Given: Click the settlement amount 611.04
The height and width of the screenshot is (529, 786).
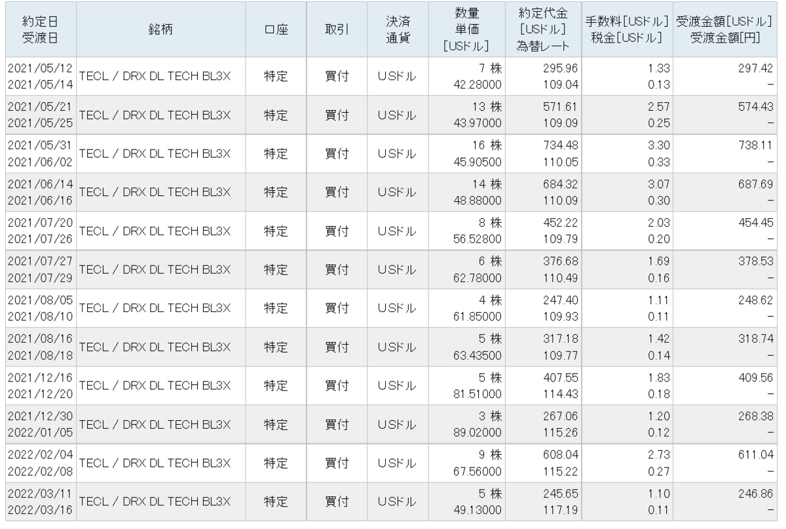Looking at the screenshot, I should [x=755, y=456].
